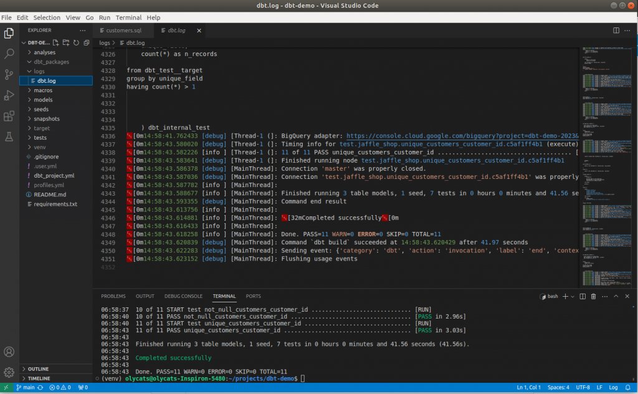Open the remote window indicator in status bar
This screenshot has width=638, height=394.
(6, 388)
